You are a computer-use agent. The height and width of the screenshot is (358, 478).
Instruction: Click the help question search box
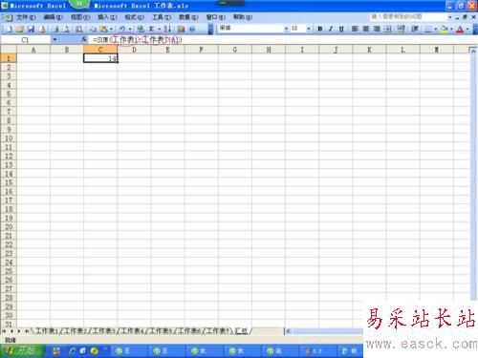(408, 16)
